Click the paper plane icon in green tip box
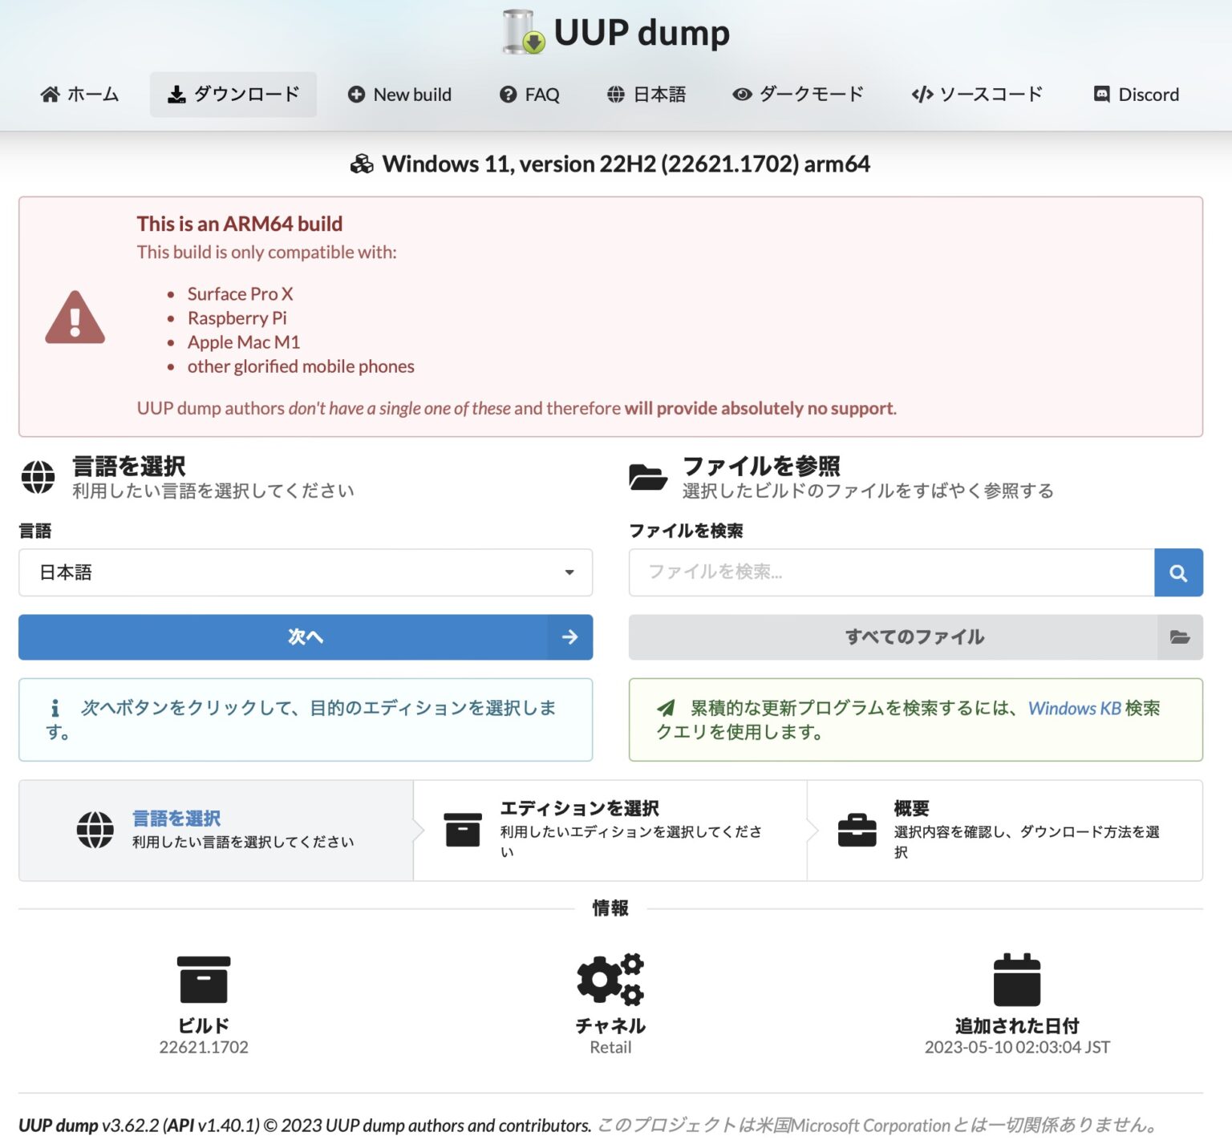This screenshot has height=1140, width=1232. (664, 709)
